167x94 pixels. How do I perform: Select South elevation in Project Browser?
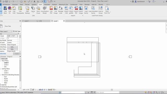click(6, 81)
